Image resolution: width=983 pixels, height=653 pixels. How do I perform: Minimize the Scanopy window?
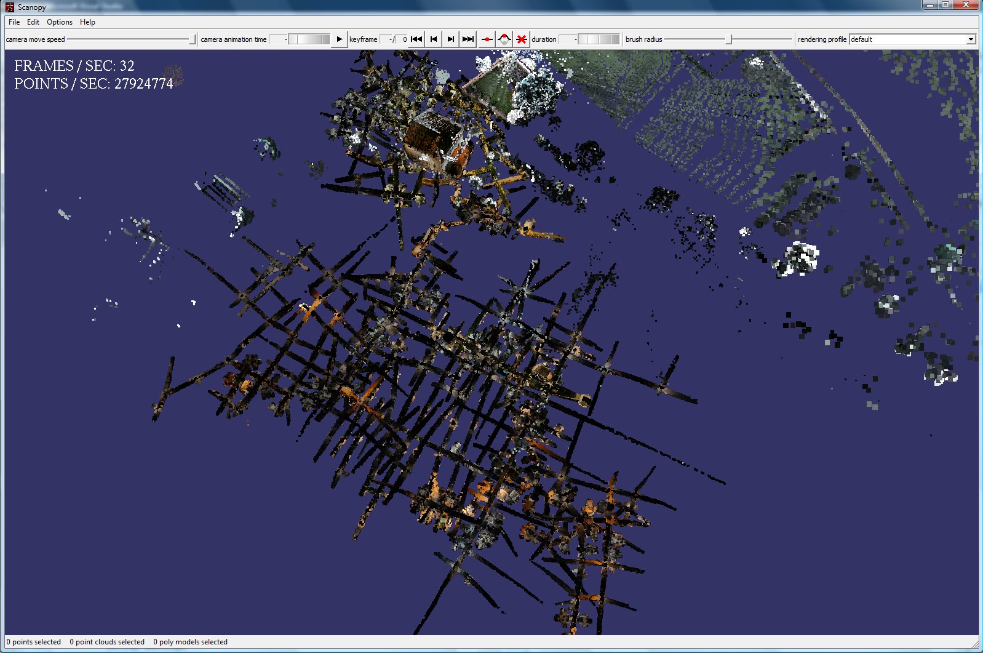coord(930,5)
